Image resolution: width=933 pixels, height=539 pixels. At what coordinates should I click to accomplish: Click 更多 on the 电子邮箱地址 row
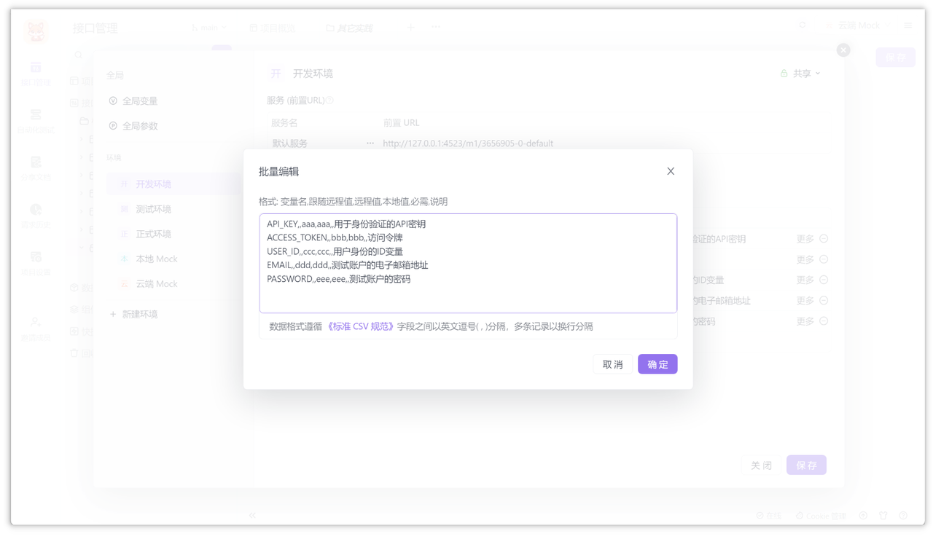pyautogui.click(x=805, y=300)
